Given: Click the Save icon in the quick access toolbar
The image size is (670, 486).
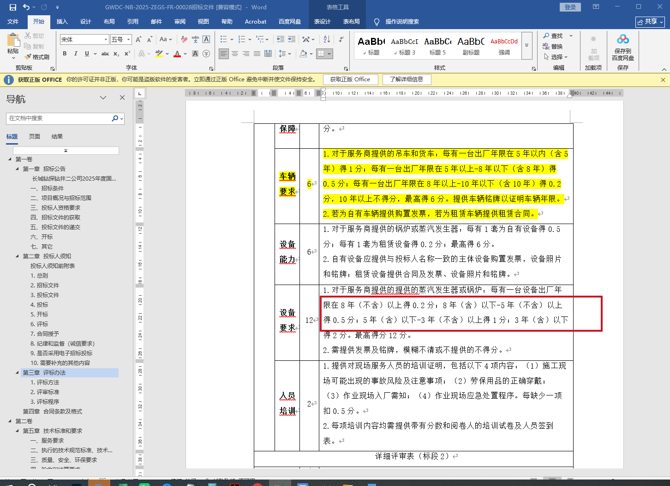Looking at the screenshot, I should point(12,7).
